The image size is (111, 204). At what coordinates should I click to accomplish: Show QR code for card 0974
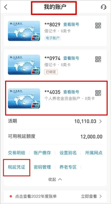[98, 59]
